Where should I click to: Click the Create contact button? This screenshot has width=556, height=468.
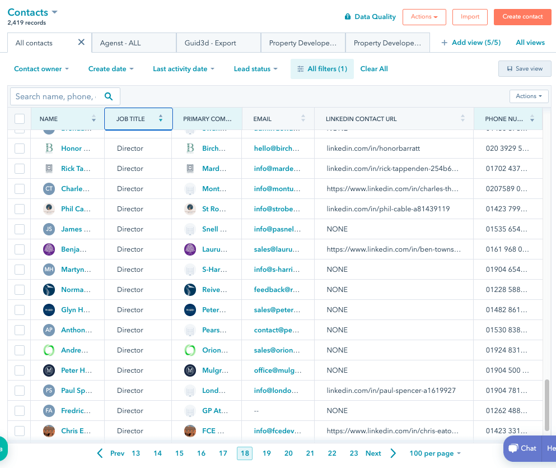(522, 17)
